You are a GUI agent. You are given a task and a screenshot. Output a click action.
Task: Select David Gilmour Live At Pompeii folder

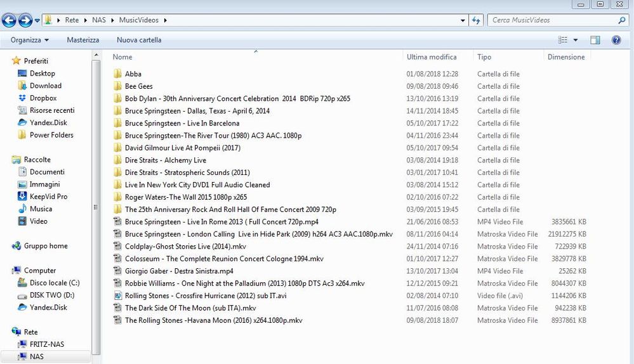coord(182,148)
